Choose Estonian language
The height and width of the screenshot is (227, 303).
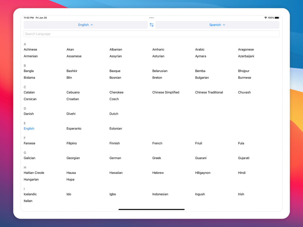coord(115,129)
